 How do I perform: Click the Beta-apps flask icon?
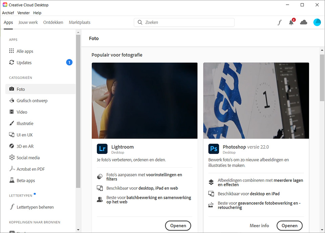point(12,181)
